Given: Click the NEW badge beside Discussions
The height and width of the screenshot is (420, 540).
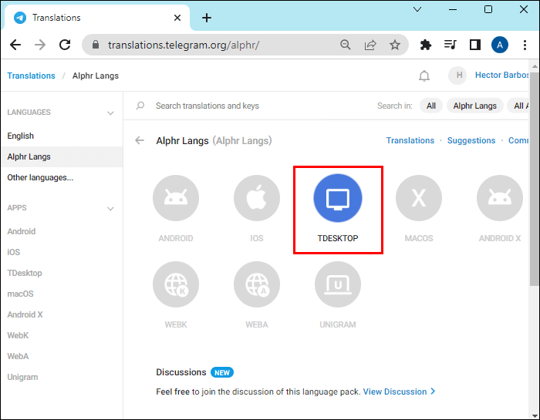Looking at the screenshot, I should tap(222, 372).
